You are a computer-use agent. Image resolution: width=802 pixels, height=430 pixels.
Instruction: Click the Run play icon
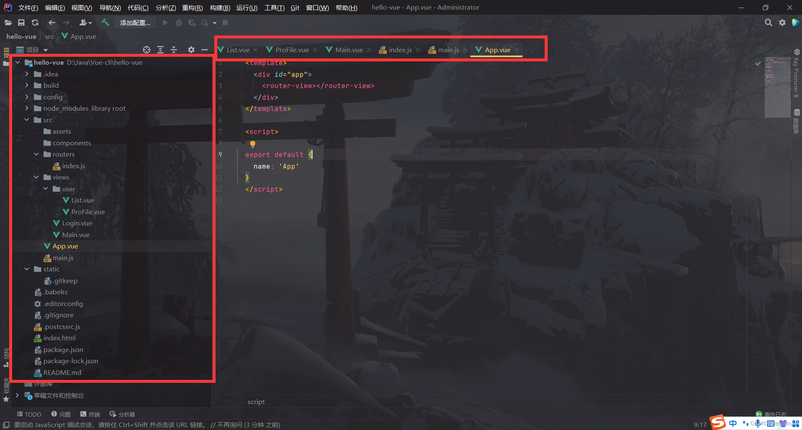point(165,23)
